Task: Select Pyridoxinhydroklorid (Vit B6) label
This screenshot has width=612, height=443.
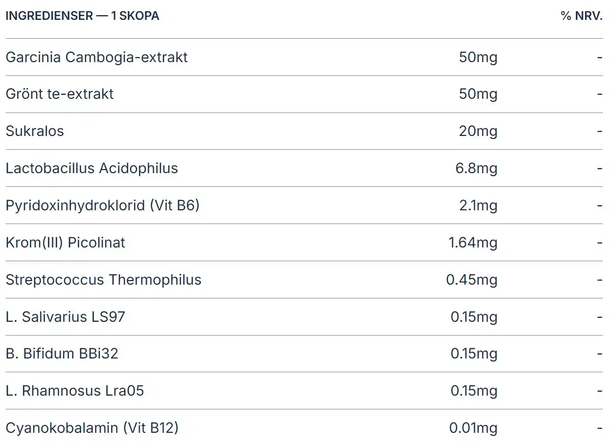Action: [102, 206]
